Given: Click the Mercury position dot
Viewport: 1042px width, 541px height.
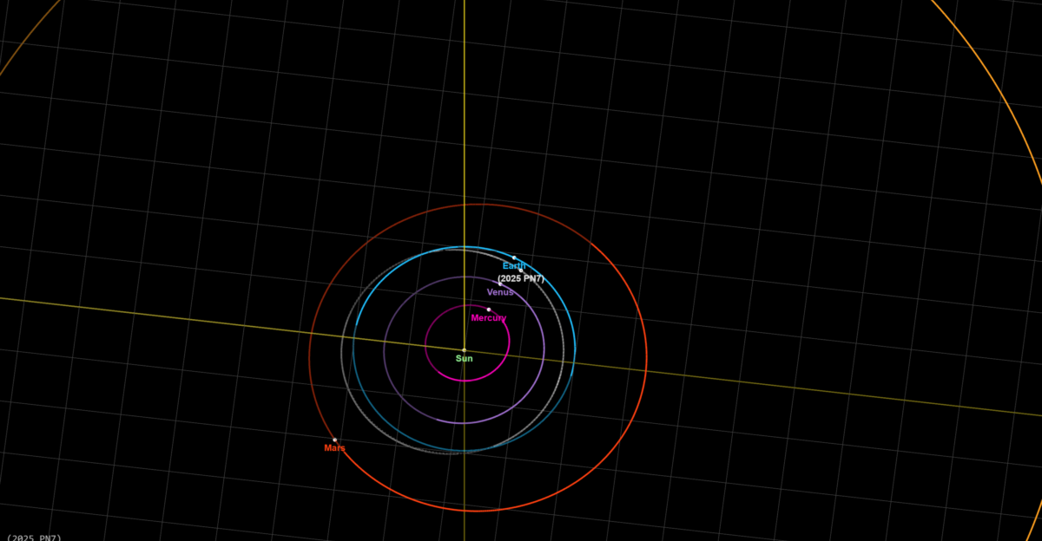Looking at the screenshot, I should tap(489, 310).
